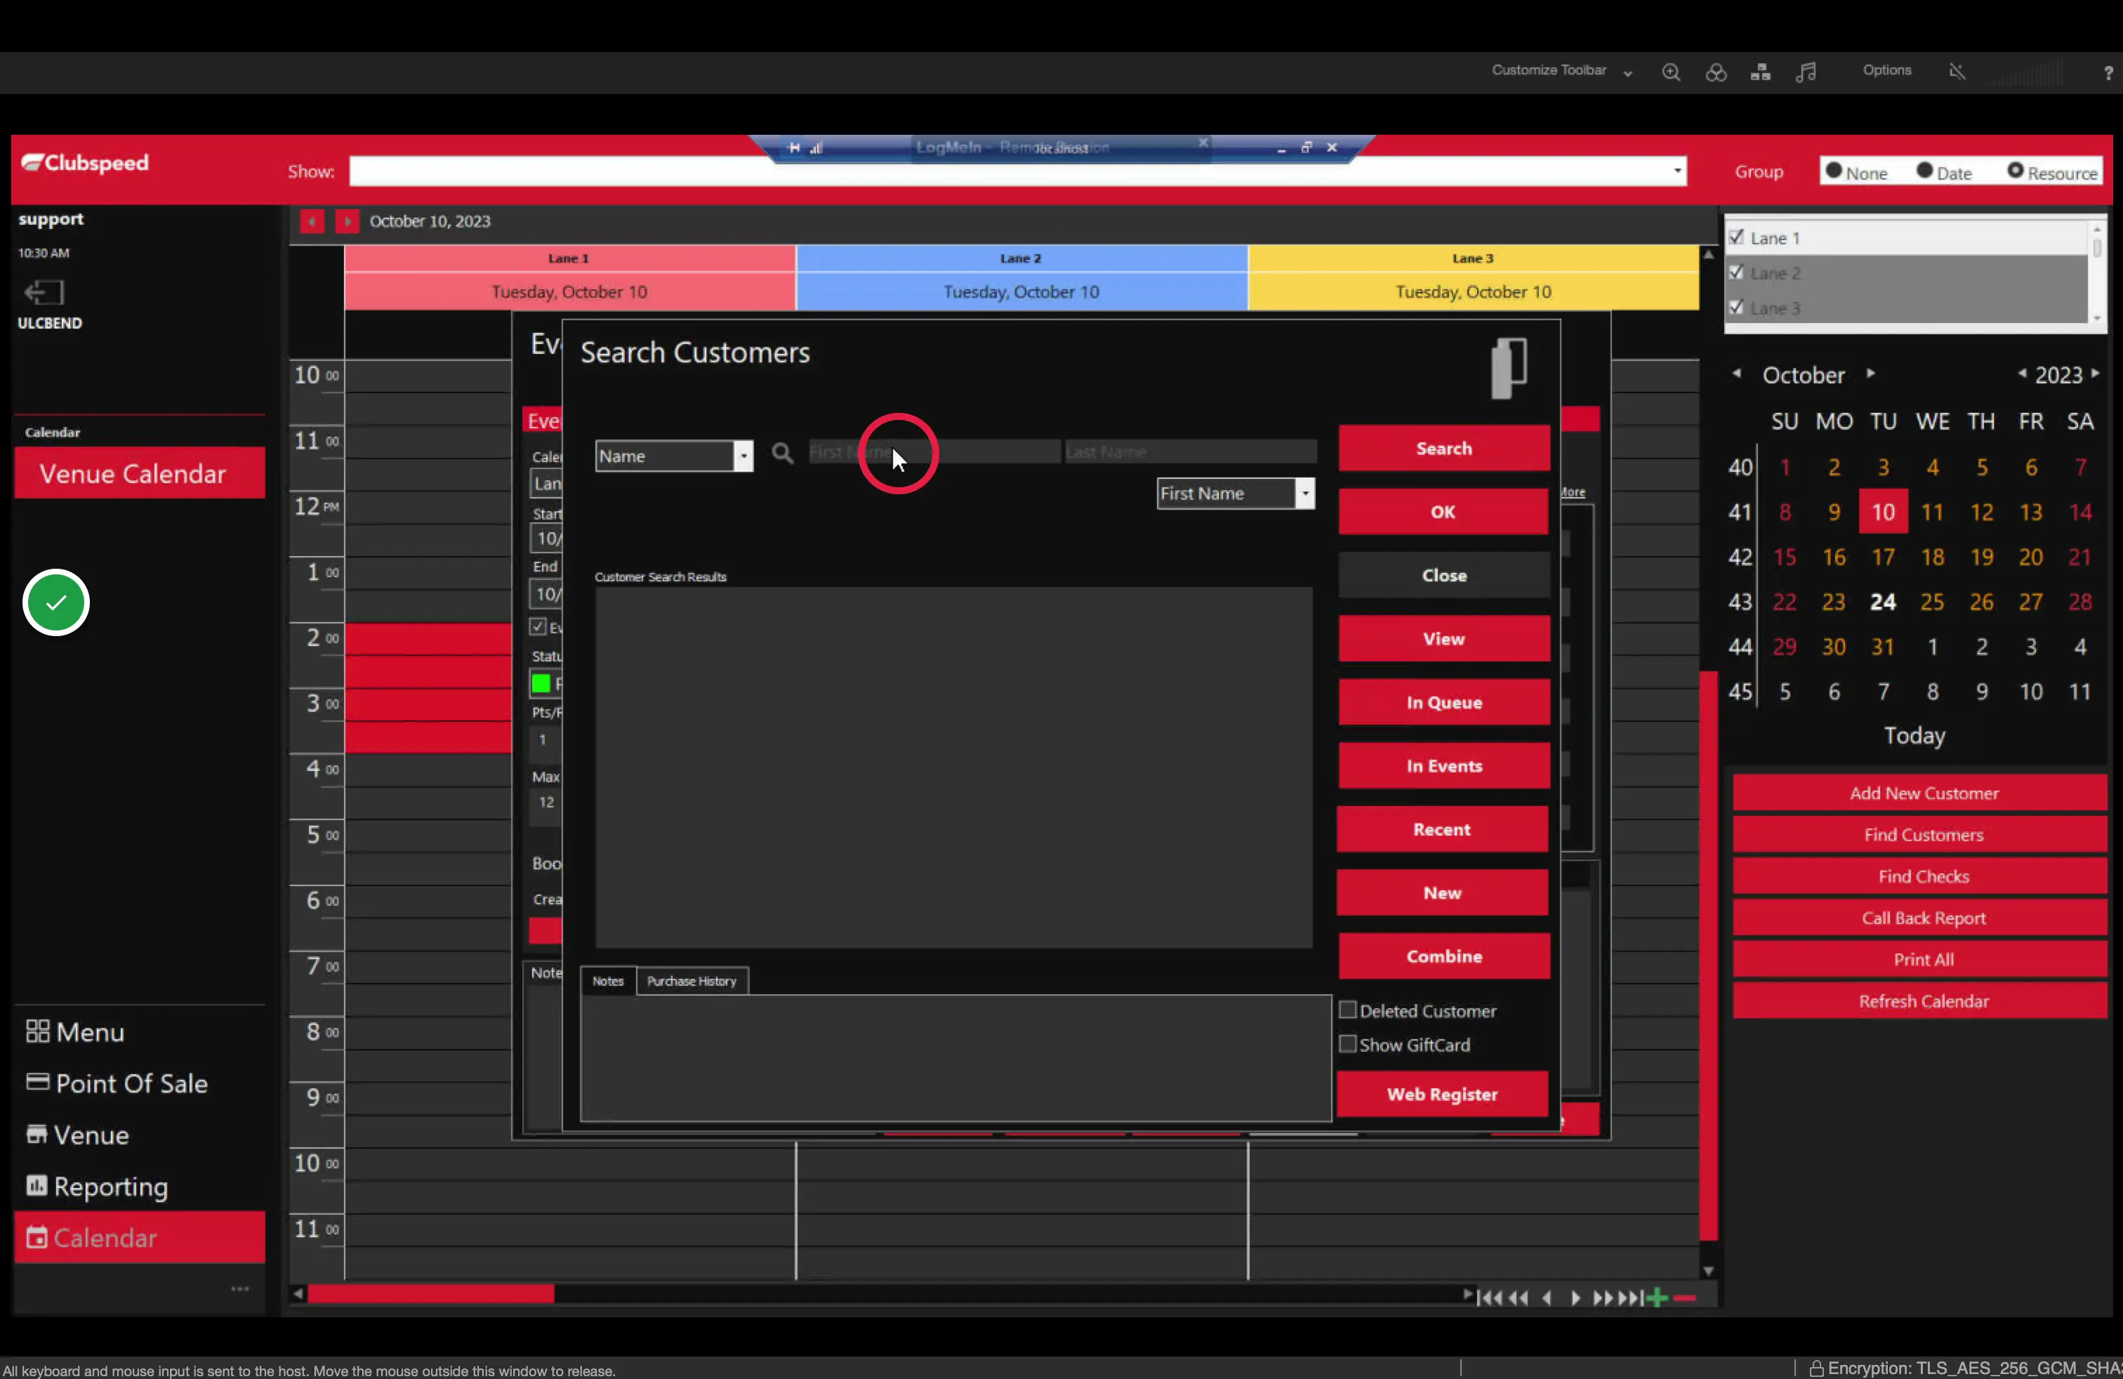Go to next day with red right arrow
The width and height of the screenshot is (2123, 1379).
[346, 221]
